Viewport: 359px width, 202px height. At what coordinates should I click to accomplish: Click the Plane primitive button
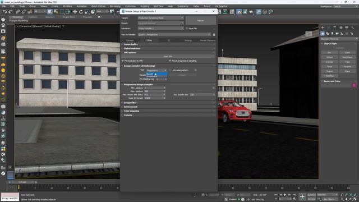tap(347, 71)
